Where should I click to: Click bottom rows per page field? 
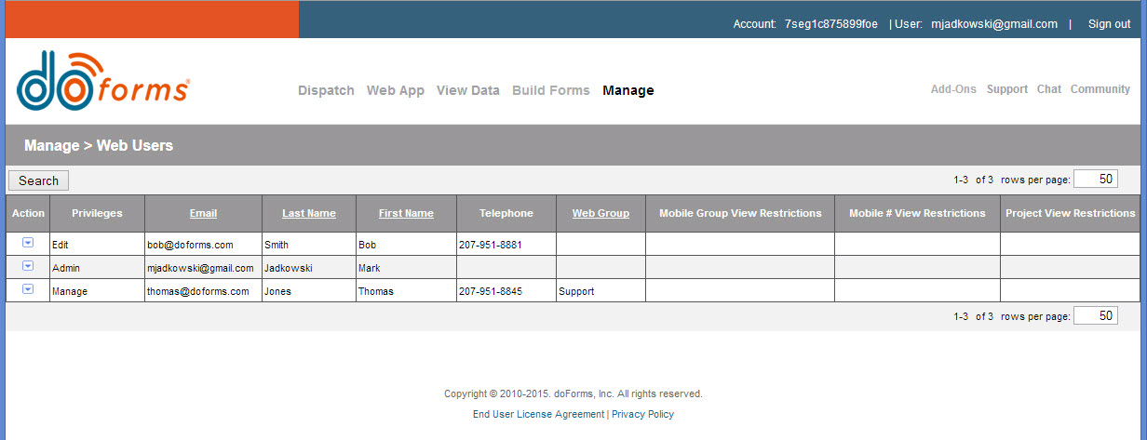[1096, 315]
